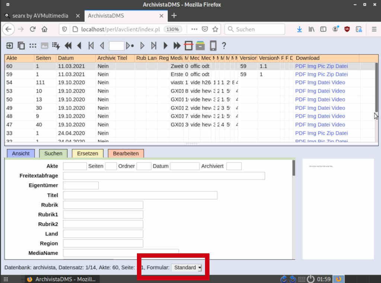The width and height of the screenshot is (381, 283).
Task: Jump forward with double-right arrows
Action: [x=177, y=46]
